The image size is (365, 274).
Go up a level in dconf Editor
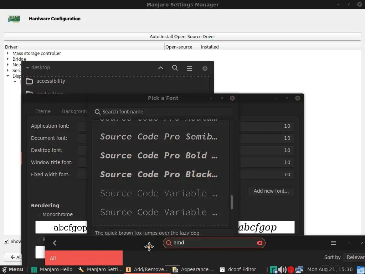(161, 68)
